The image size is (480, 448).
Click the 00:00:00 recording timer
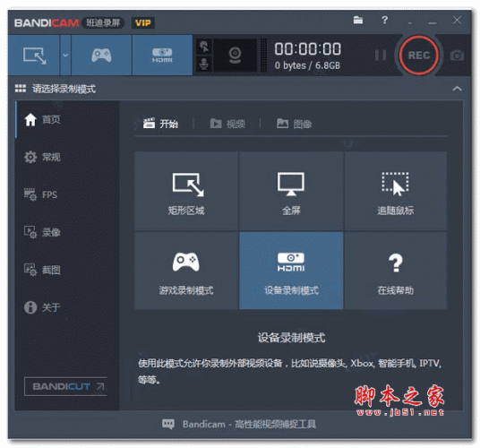click(x=308, y=49)
